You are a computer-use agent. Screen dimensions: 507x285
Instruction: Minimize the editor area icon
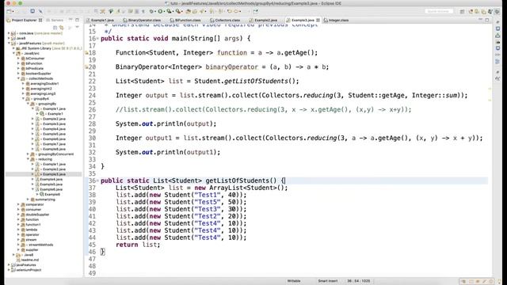coord(480,19)
